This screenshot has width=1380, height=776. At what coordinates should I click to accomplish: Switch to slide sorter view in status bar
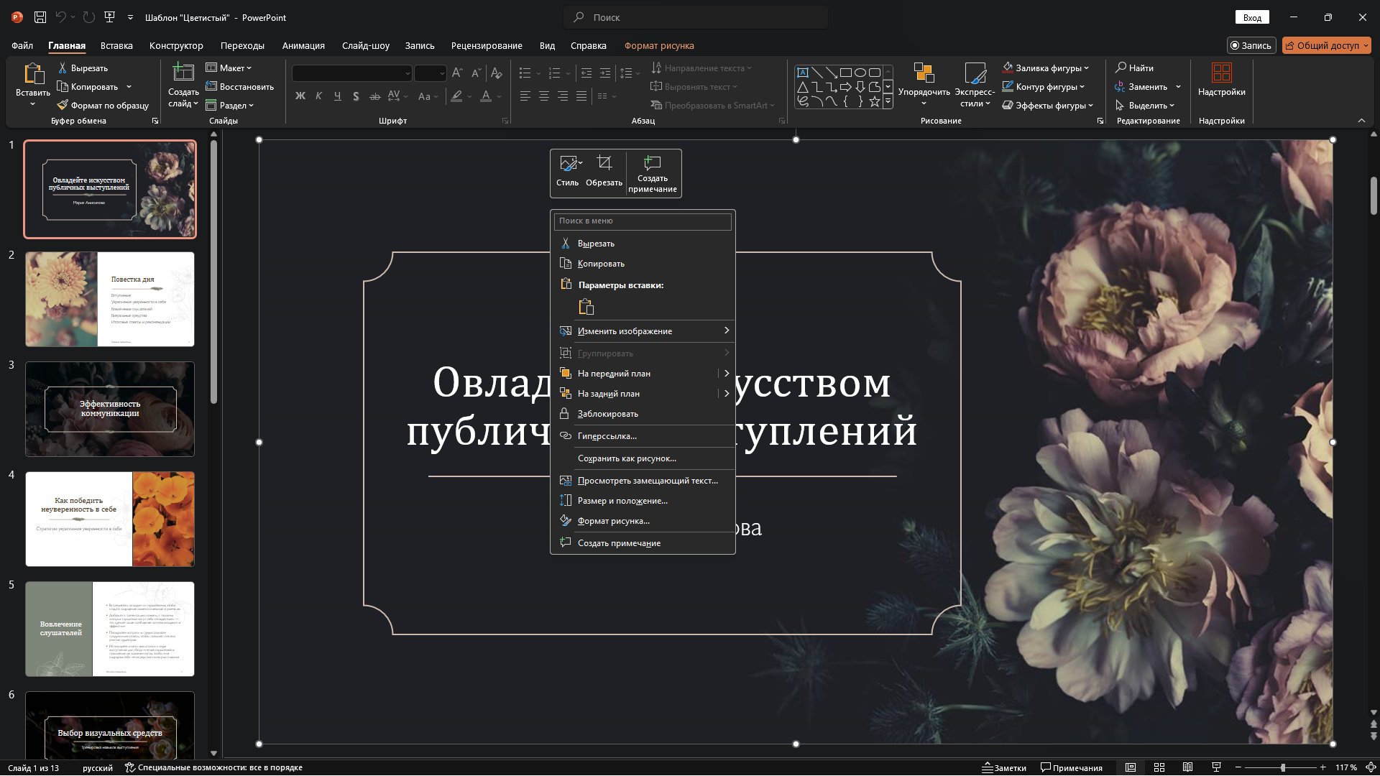point(1159,767)
